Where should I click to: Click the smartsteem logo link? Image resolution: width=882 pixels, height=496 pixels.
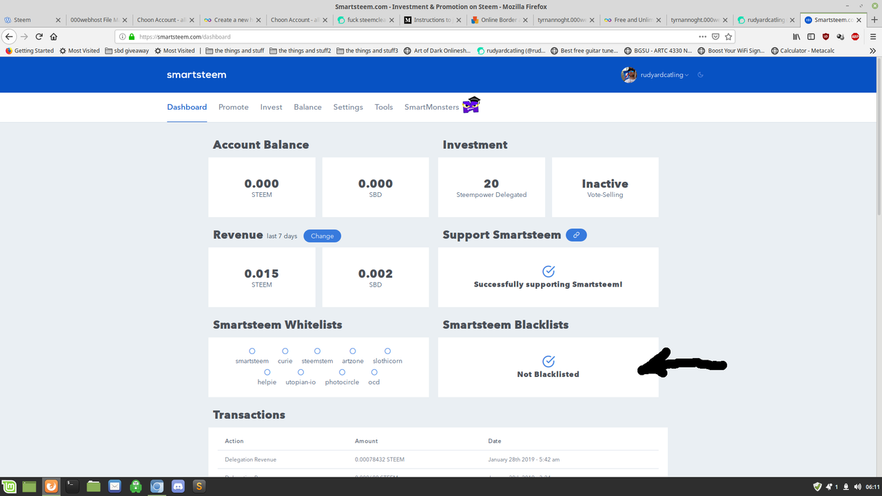(196, 74)
